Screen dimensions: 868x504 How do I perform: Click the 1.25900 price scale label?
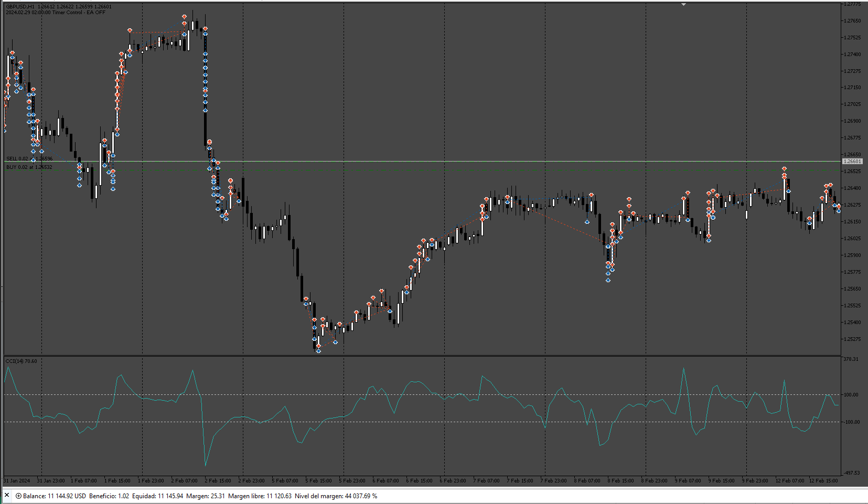click(852, 255)
